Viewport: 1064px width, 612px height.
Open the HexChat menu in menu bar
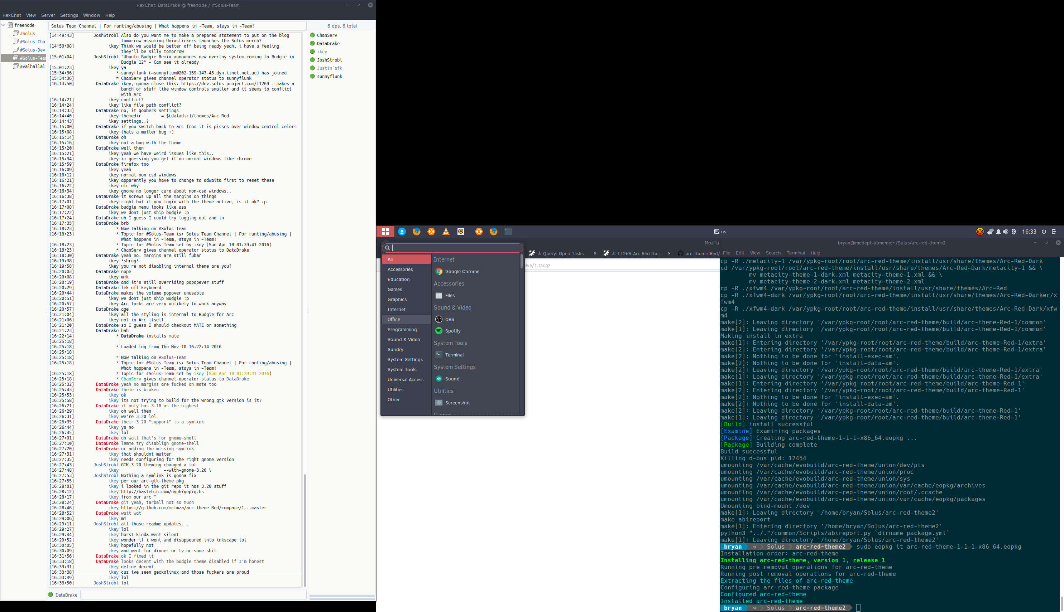(12, 15)
